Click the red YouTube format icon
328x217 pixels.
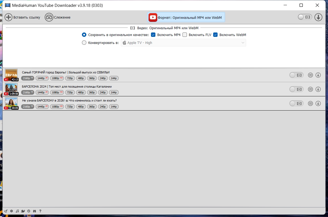click(153, 17)
